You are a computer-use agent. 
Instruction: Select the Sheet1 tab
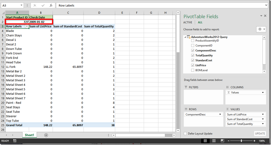[x=30, y=135]
